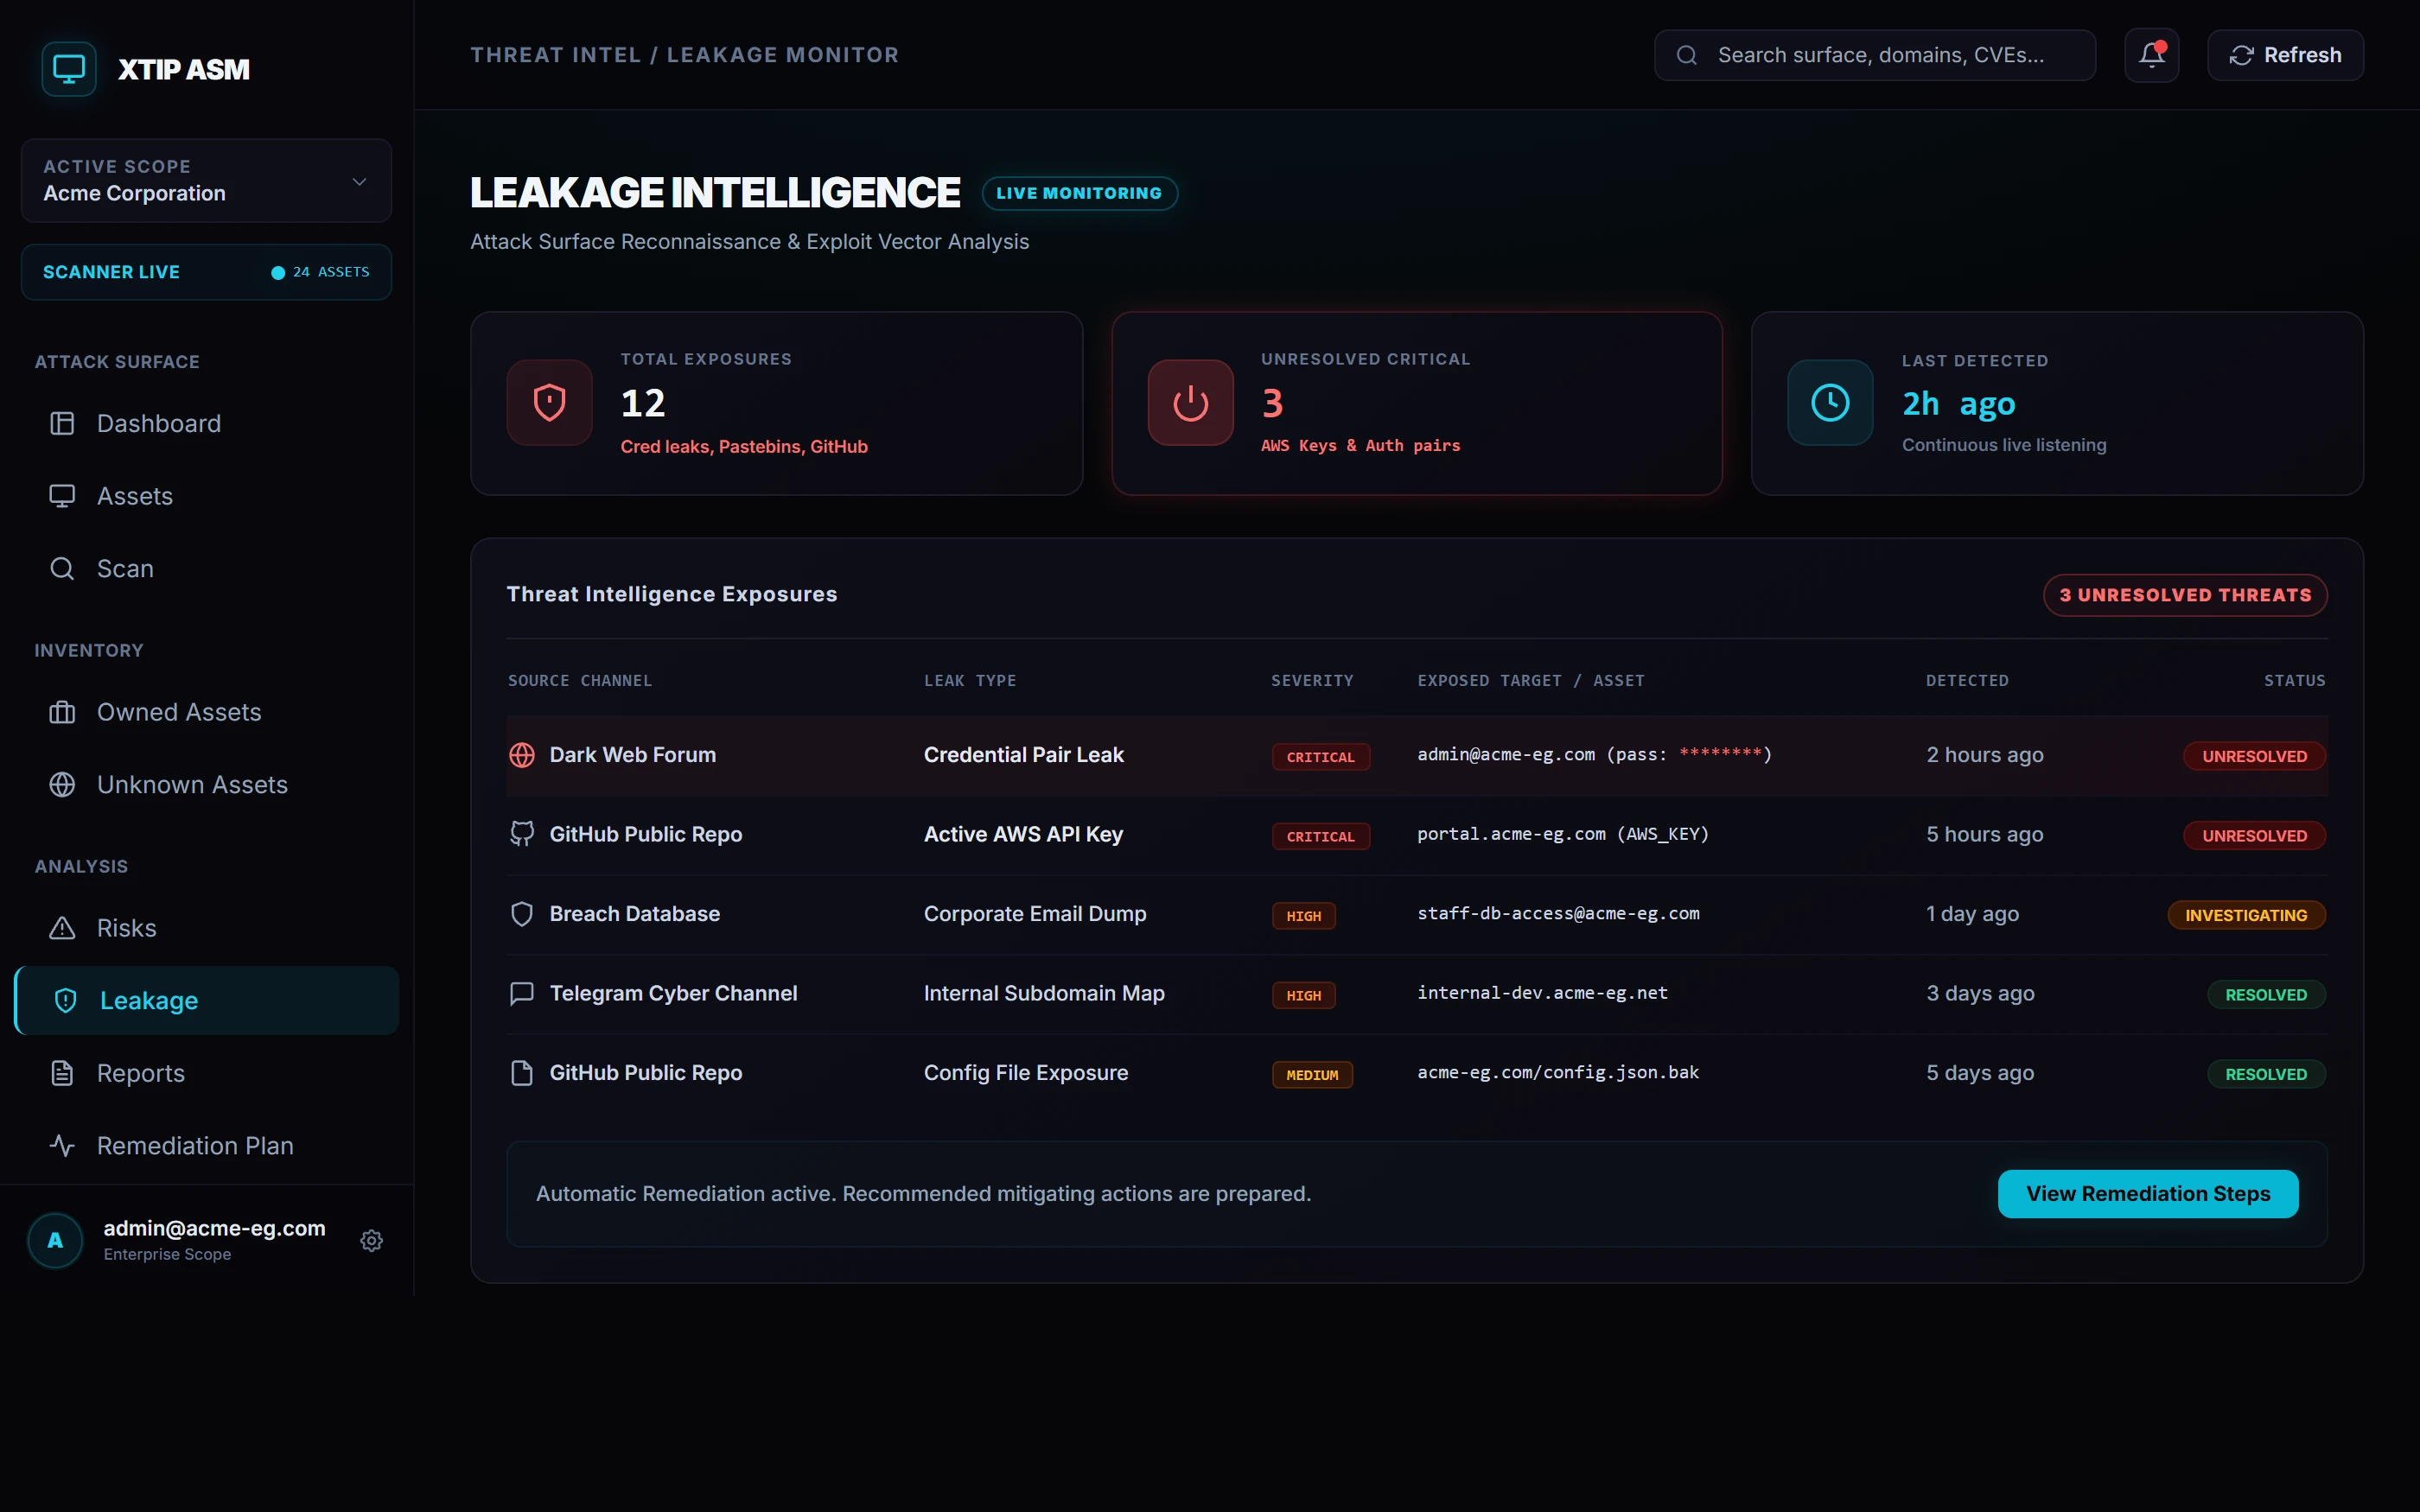
Task: Open Remediation Plan from sidebar
Action: point(206,1145)
